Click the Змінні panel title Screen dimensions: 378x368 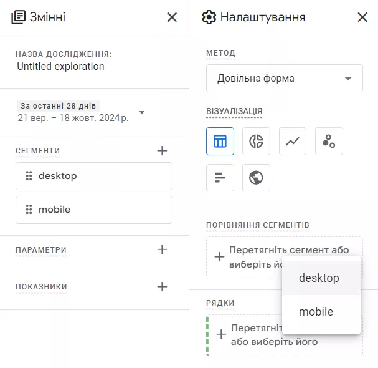[x=47, y=17]
